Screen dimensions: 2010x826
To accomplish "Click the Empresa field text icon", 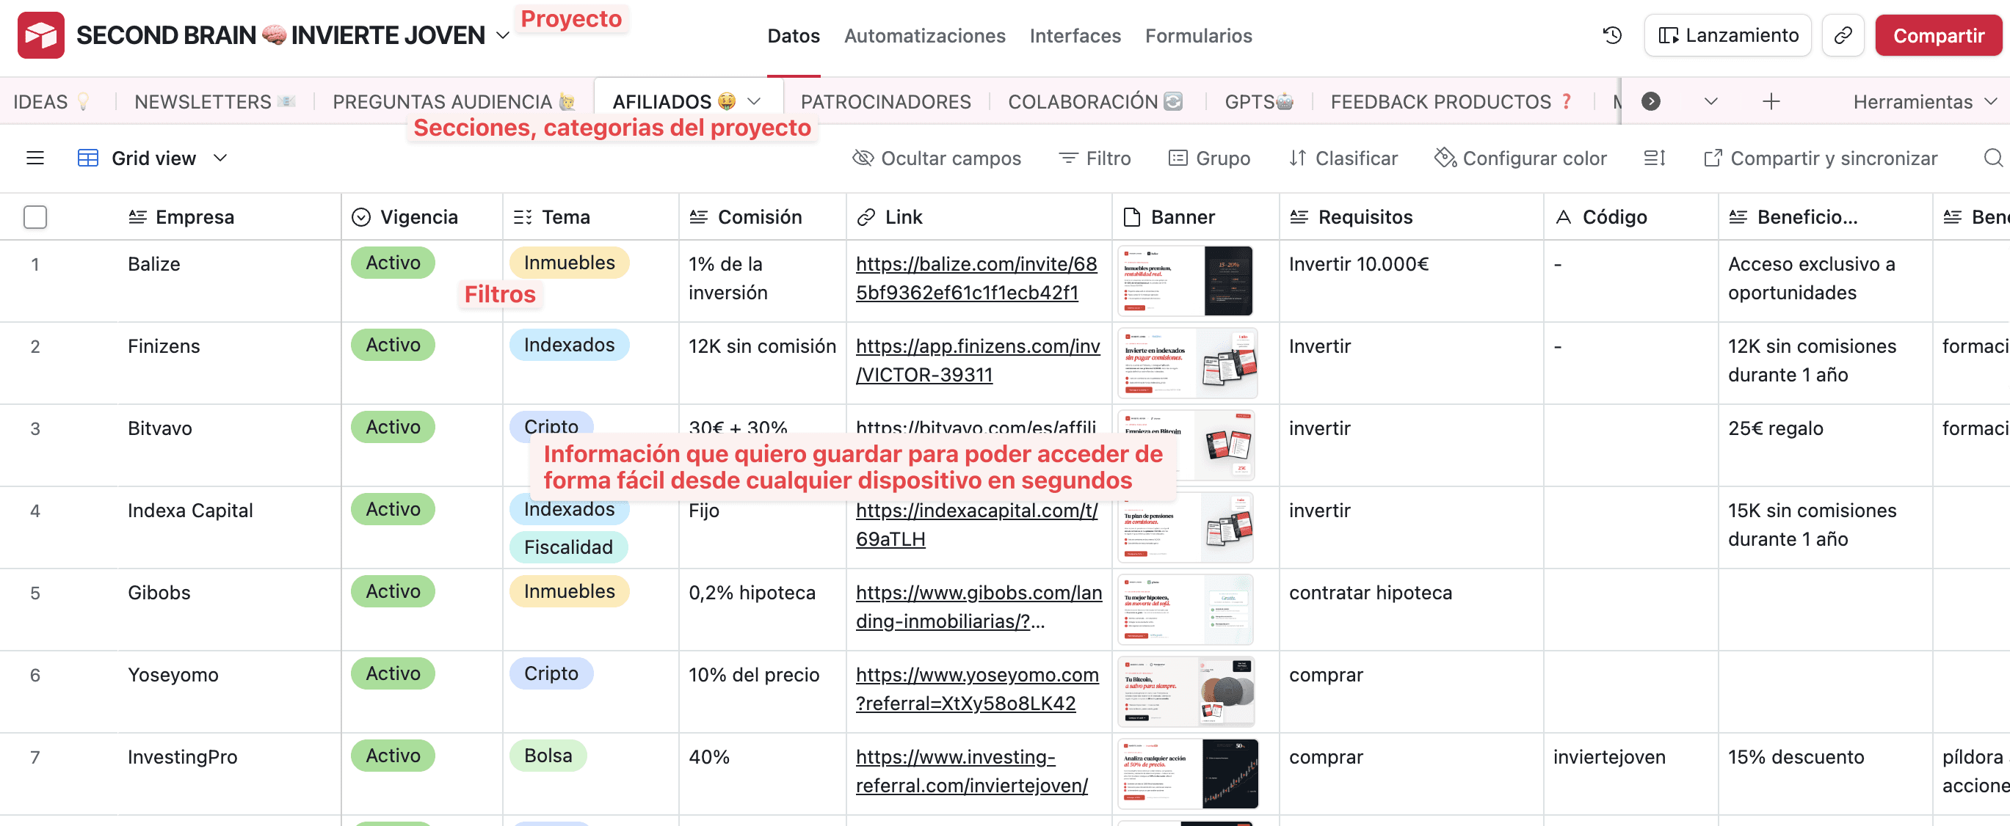I will (x=137, y=217).
